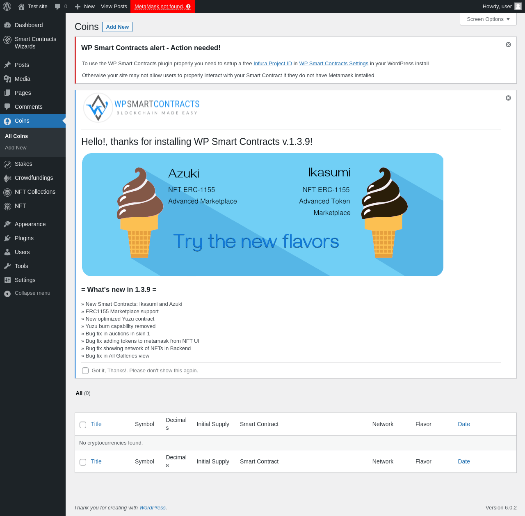The width and height of the screenshot is (525, 516).
Task: Click the Title sort link in table footer
Action: point(96,461)
